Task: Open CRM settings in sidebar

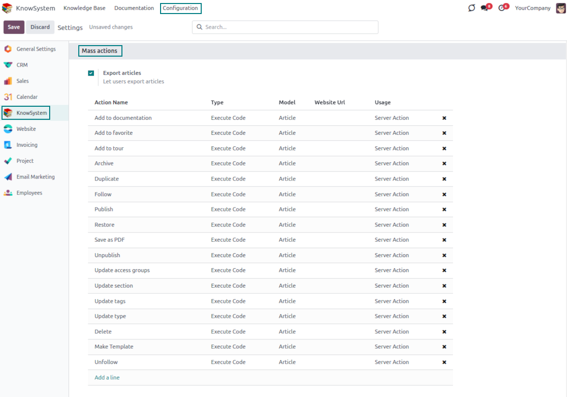Action: (x=22, y=65)
